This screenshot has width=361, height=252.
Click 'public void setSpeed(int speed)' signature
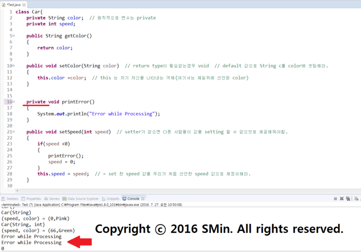click(x=68, y=132)
